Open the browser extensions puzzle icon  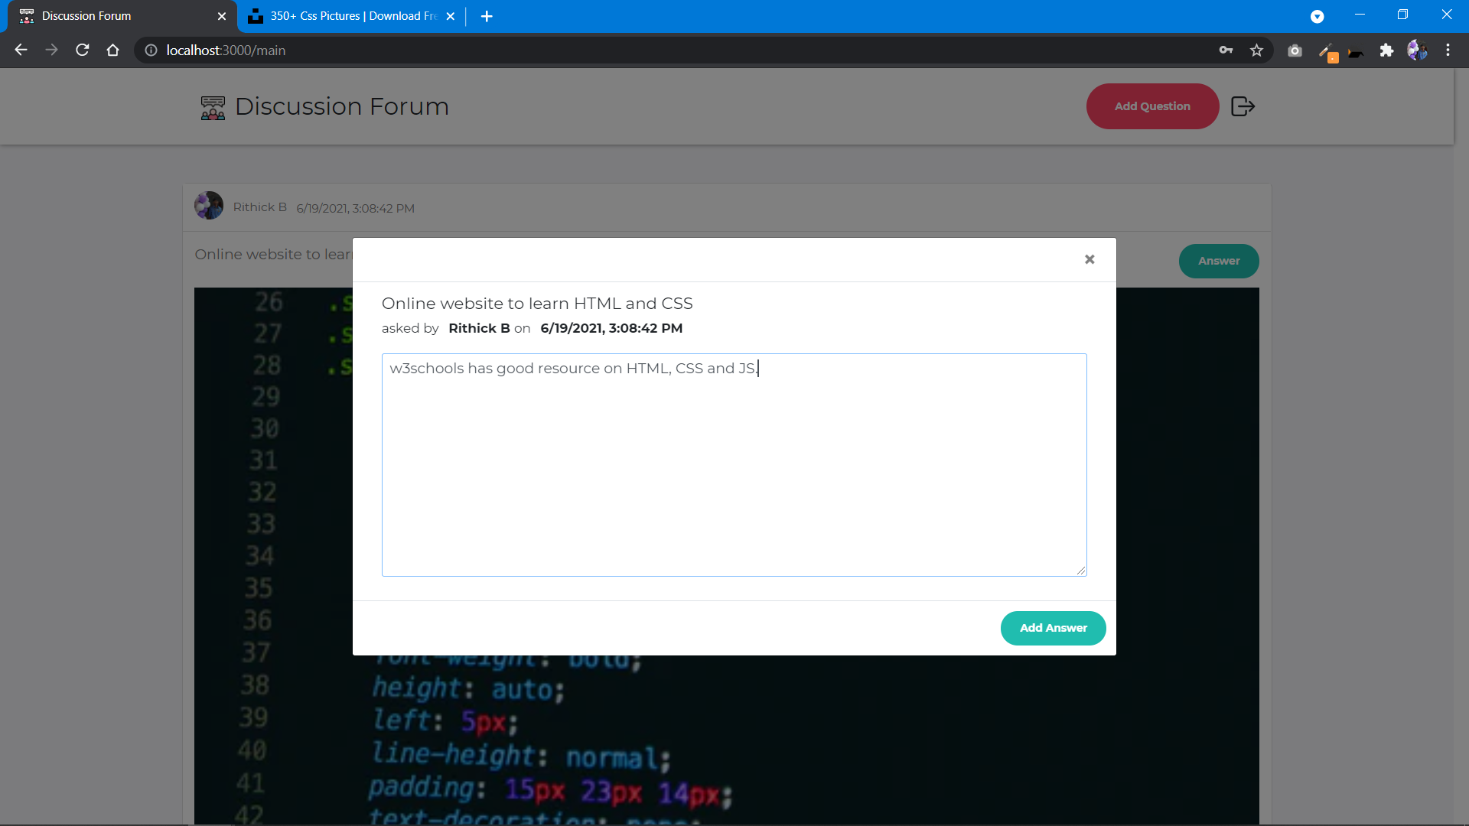(x=1386, y=50)
